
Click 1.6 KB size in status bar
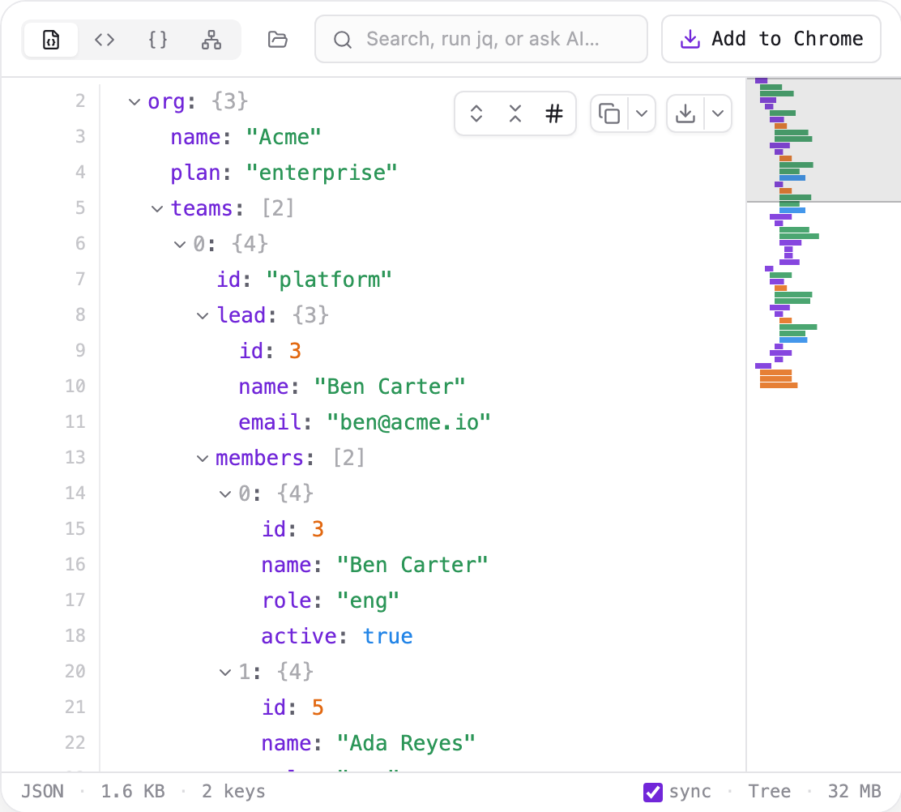pos(133,791)
